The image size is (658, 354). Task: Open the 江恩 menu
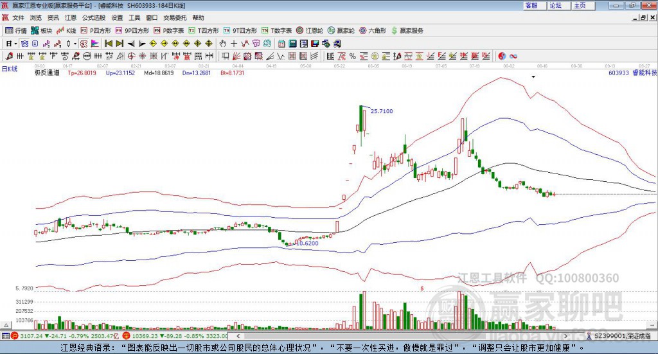pyautogui.click(x=71, y=17)
